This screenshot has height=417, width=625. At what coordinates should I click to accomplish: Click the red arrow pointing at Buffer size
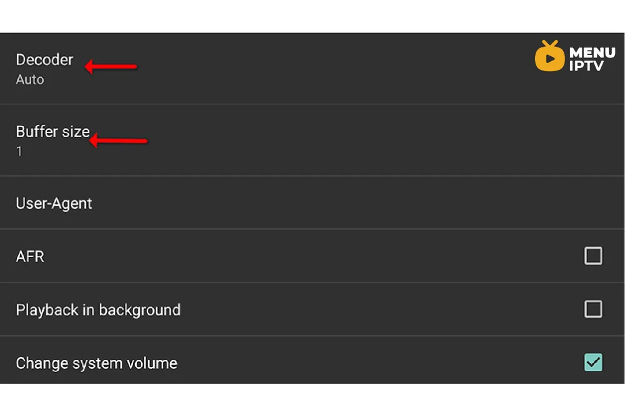pos(118,140)
